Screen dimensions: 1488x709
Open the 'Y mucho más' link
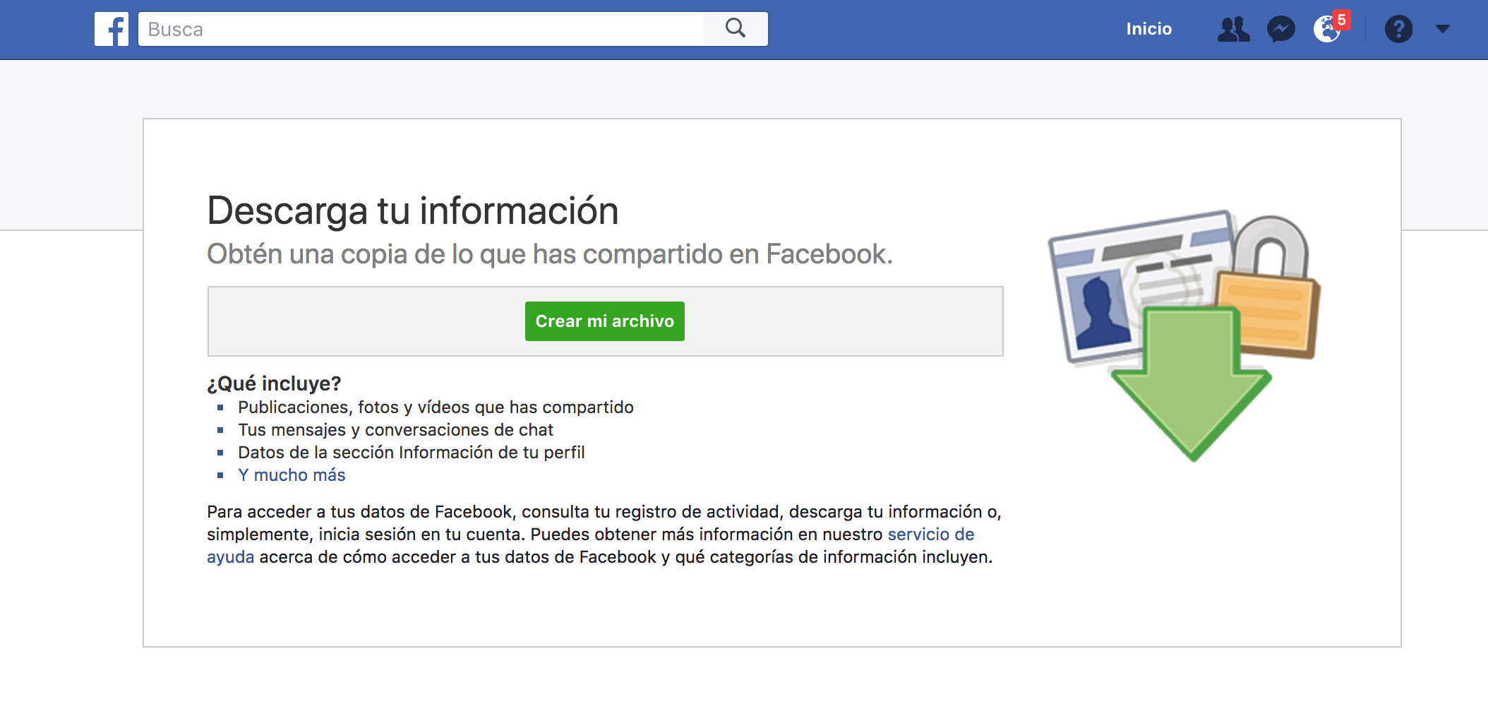(x=292, y=475)
